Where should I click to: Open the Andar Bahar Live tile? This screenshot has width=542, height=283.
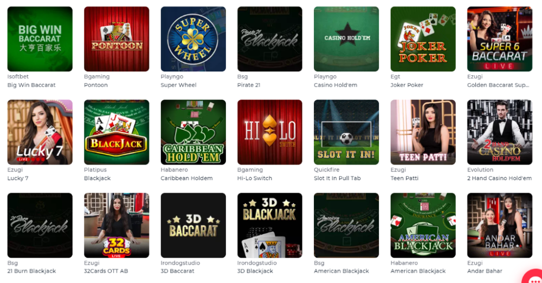click(x=500, y=225)
